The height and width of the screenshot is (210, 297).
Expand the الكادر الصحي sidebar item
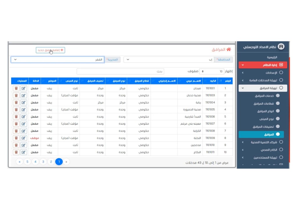[x=263, y=150]
